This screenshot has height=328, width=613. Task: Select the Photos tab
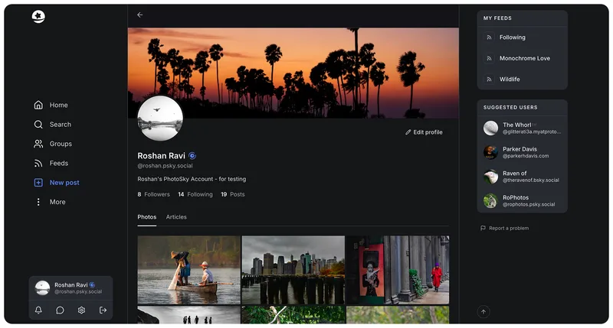click(x=147, y=217)
